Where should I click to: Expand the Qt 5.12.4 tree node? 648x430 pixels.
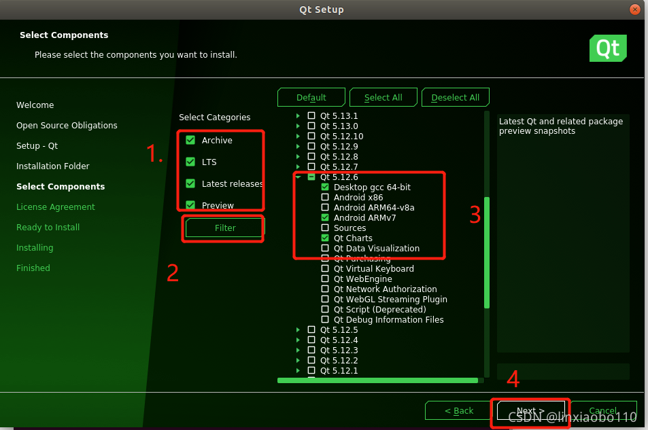pos(298,340)
